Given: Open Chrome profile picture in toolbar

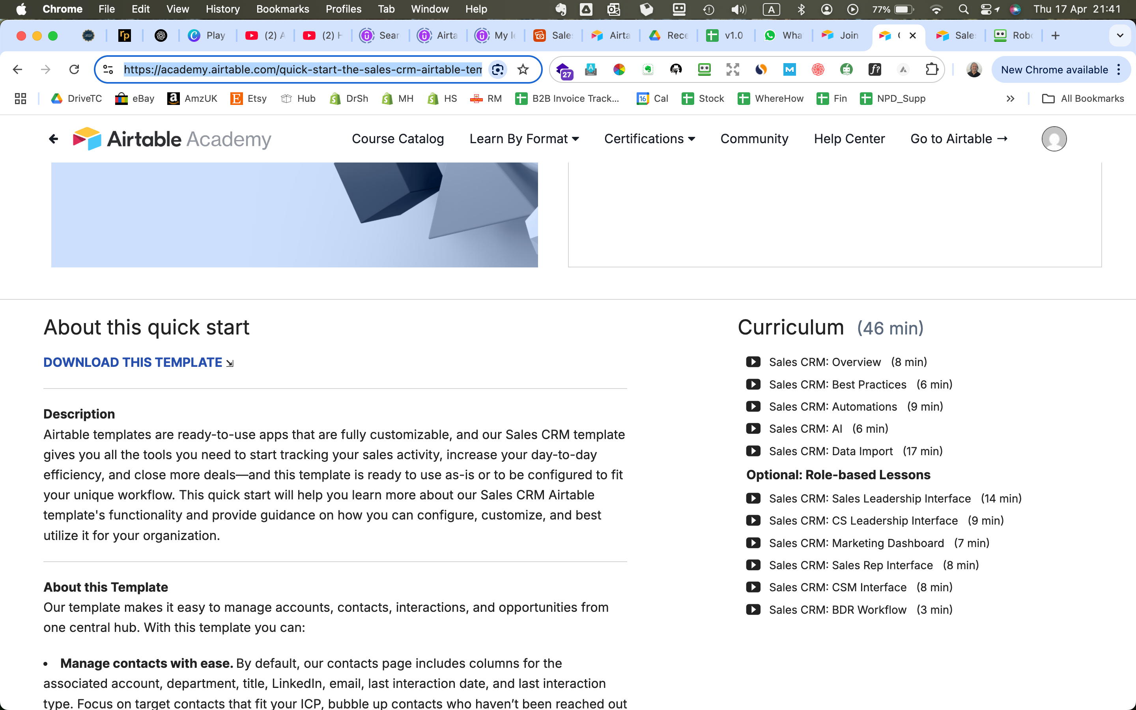Looking at the screenshot, I should [974, 69].
